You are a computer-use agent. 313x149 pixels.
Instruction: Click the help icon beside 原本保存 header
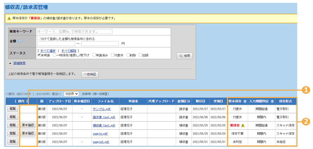245,102
